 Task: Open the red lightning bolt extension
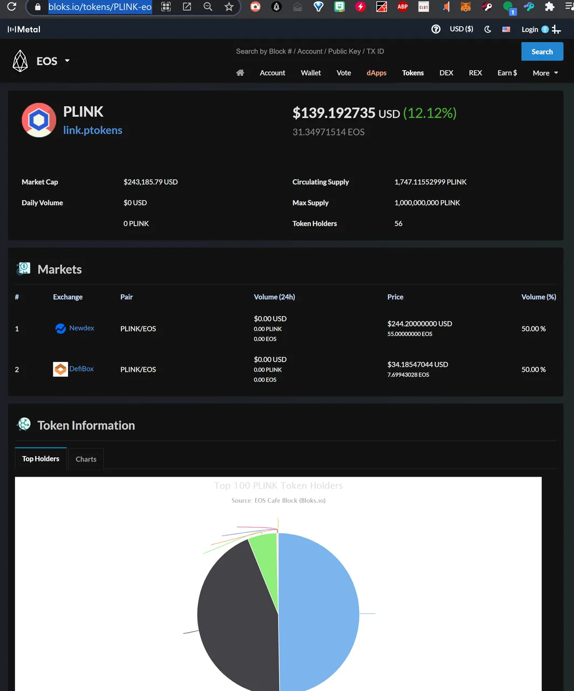click(x=360, y=7)
